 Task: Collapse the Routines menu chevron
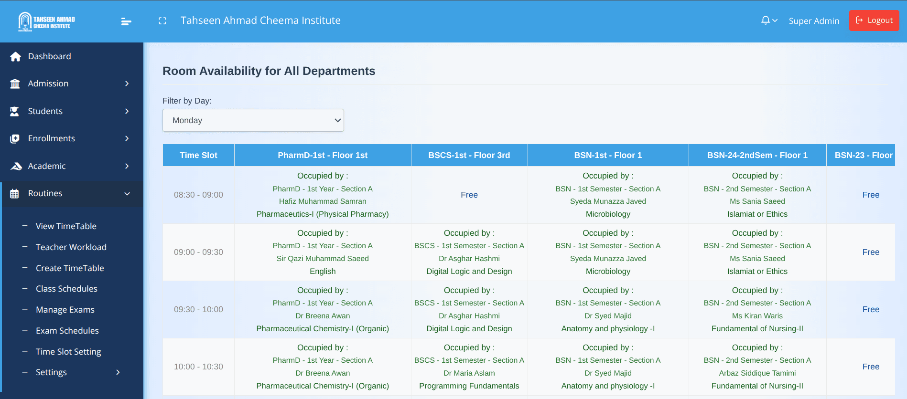[x=127, y=194]
